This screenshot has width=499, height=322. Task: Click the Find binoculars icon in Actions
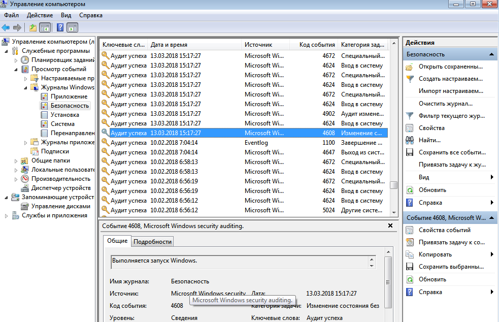coord(410,140)
